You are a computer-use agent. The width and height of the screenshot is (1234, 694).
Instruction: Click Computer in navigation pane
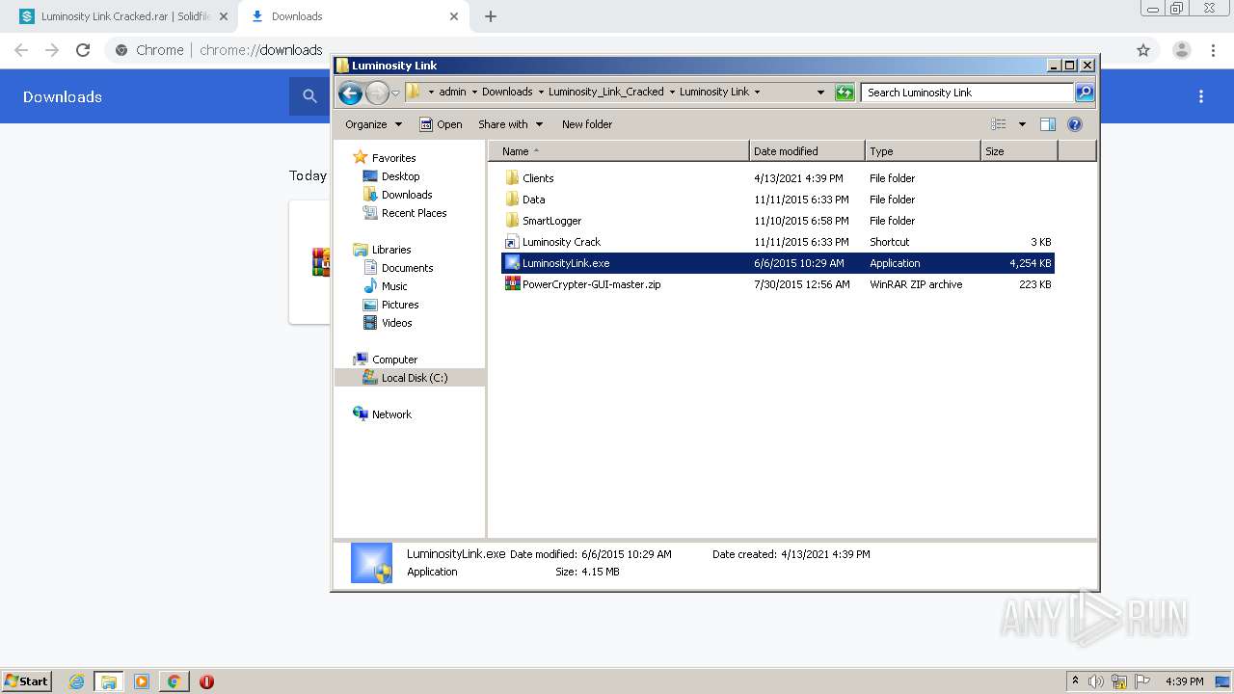(x=394, y=360)
